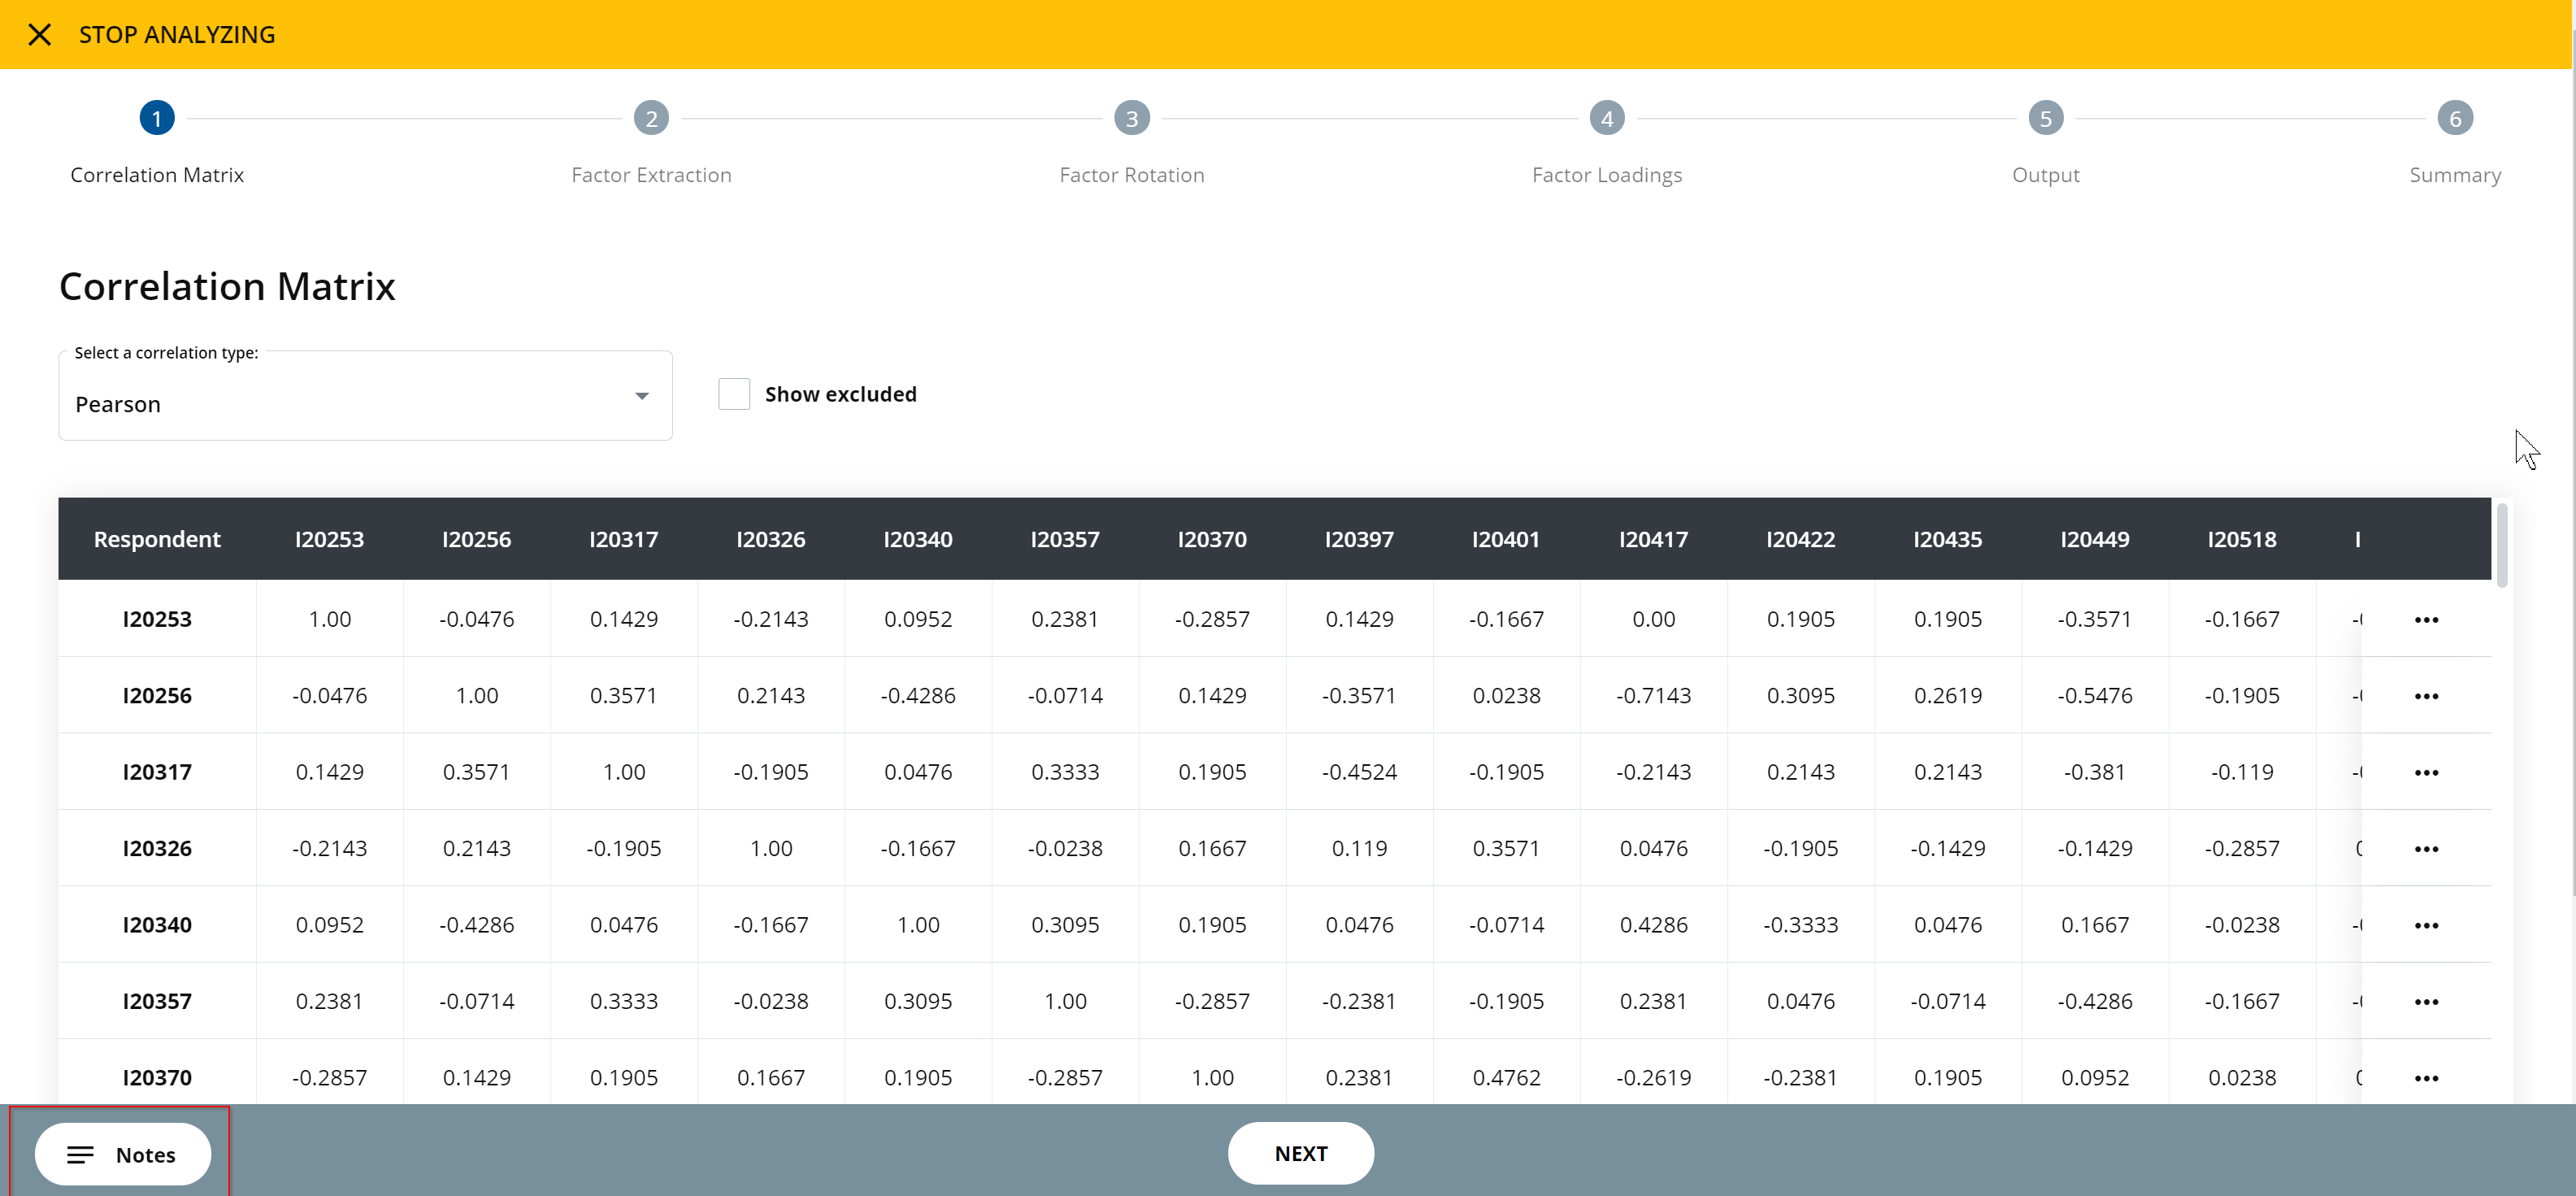2576x1196 pixels.
Task: Open the more options dots for row I20357
Action: (x=2426, y=1002)
